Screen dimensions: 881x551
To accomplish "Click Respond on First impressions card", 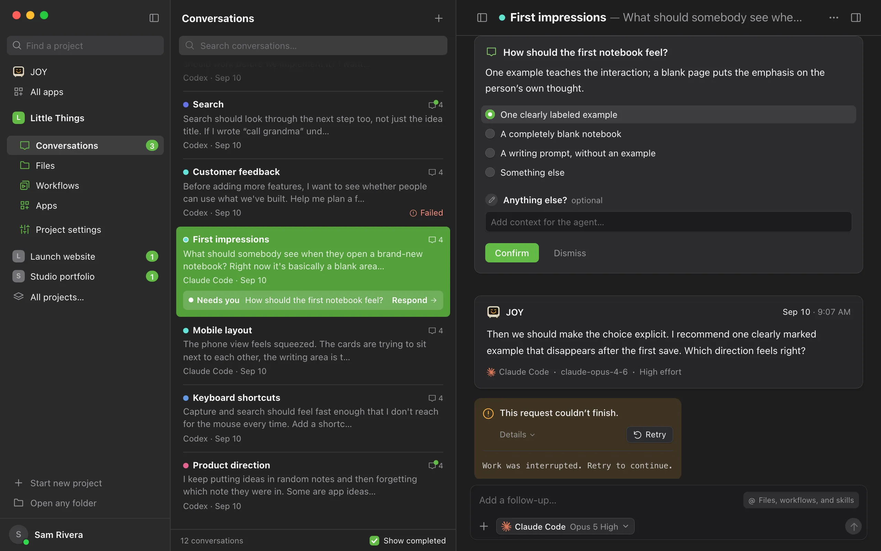I will point(414,300).
